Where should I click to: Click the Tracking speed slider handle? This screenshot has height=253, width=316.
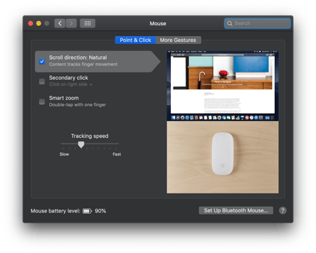click(x=81, y=145)
